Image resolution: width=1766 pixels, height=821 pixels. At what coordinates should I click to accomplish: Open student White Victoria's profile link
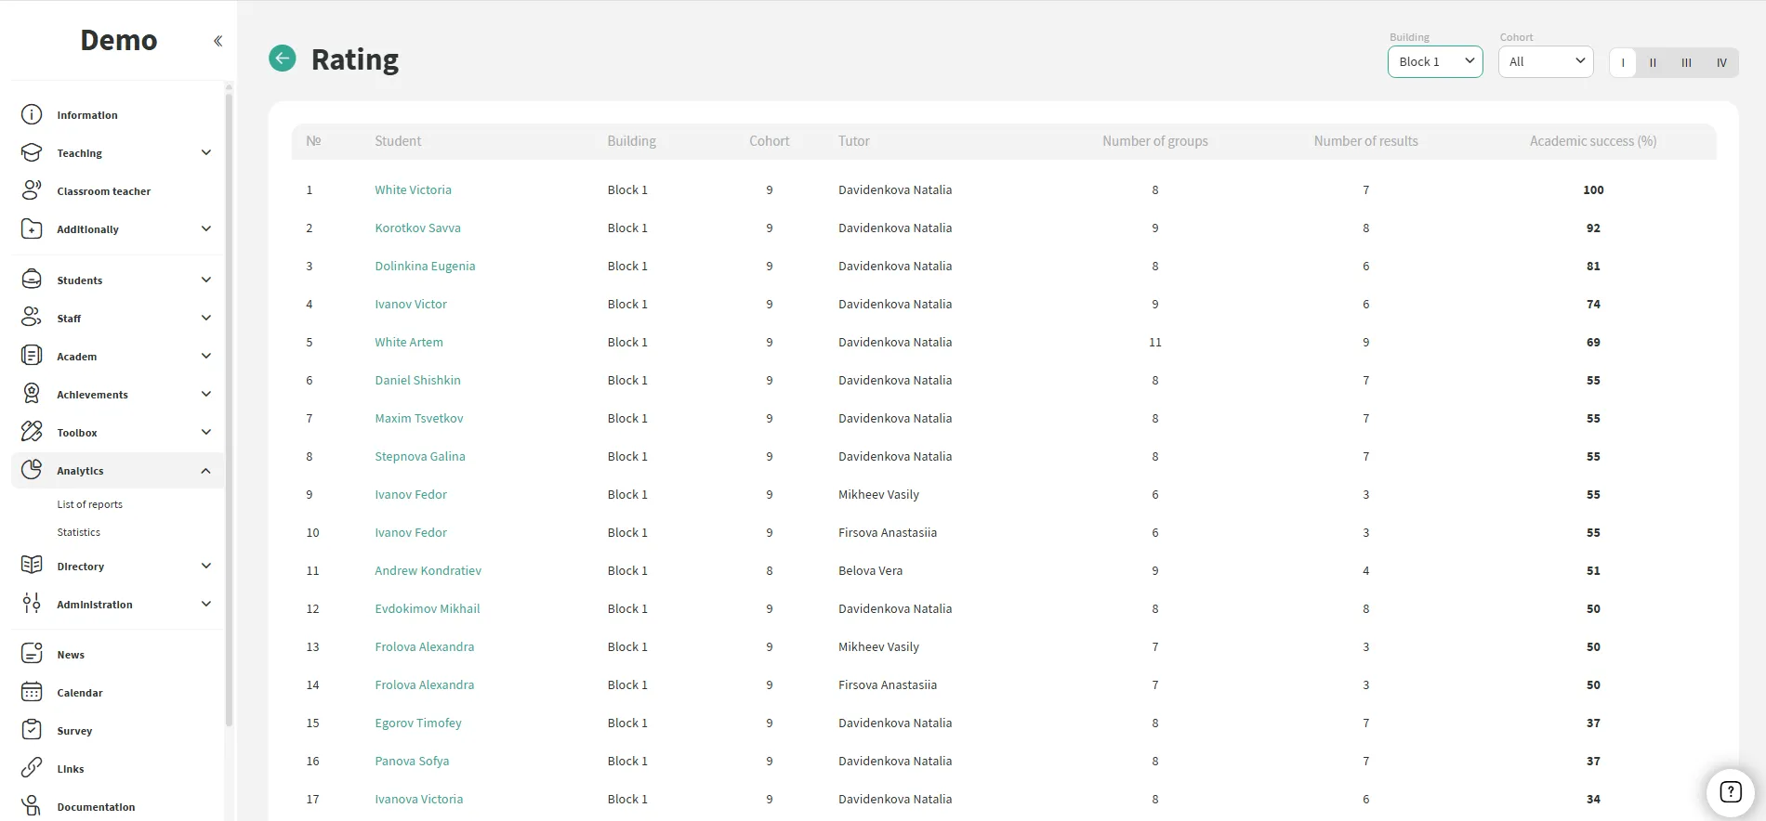pyautogui.click(x=413, y=189)
